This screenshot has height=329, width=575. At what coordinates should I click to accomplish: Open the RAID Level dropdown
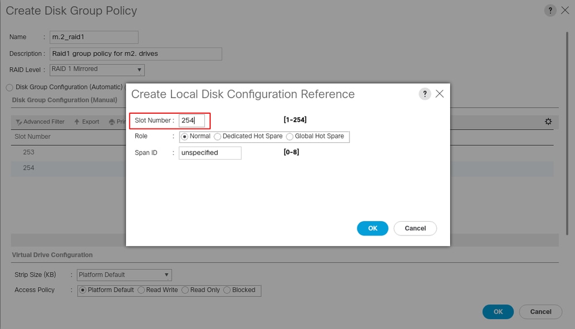[97, 69]
